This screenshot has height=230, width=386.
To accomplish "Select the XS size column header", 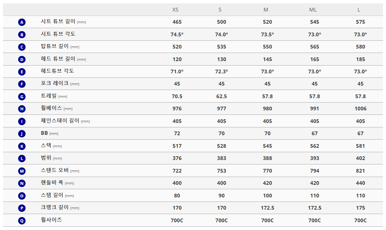I will coord(175,10).
